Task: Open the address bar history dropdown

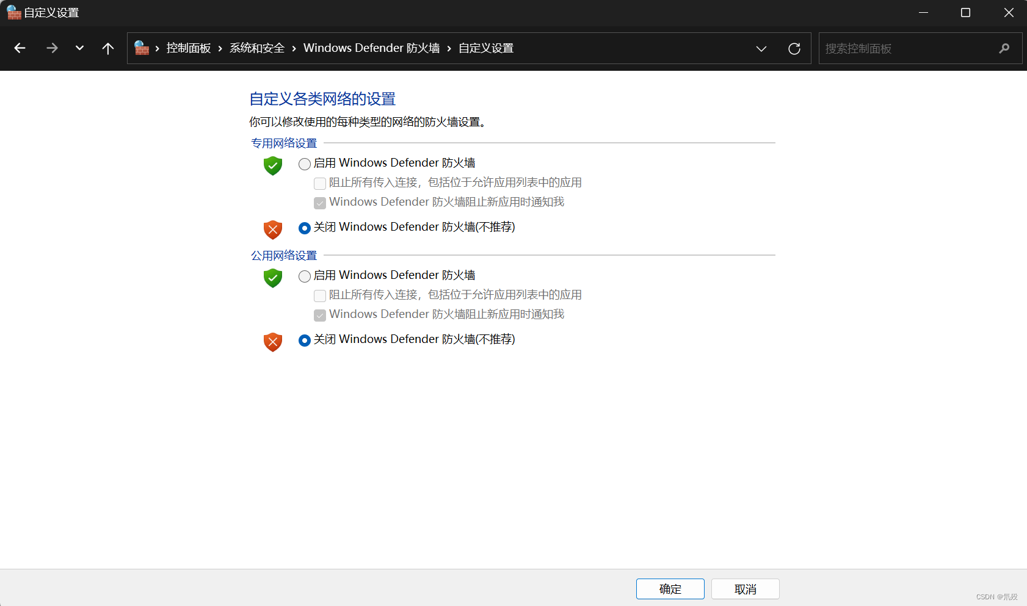Action: 761,49
